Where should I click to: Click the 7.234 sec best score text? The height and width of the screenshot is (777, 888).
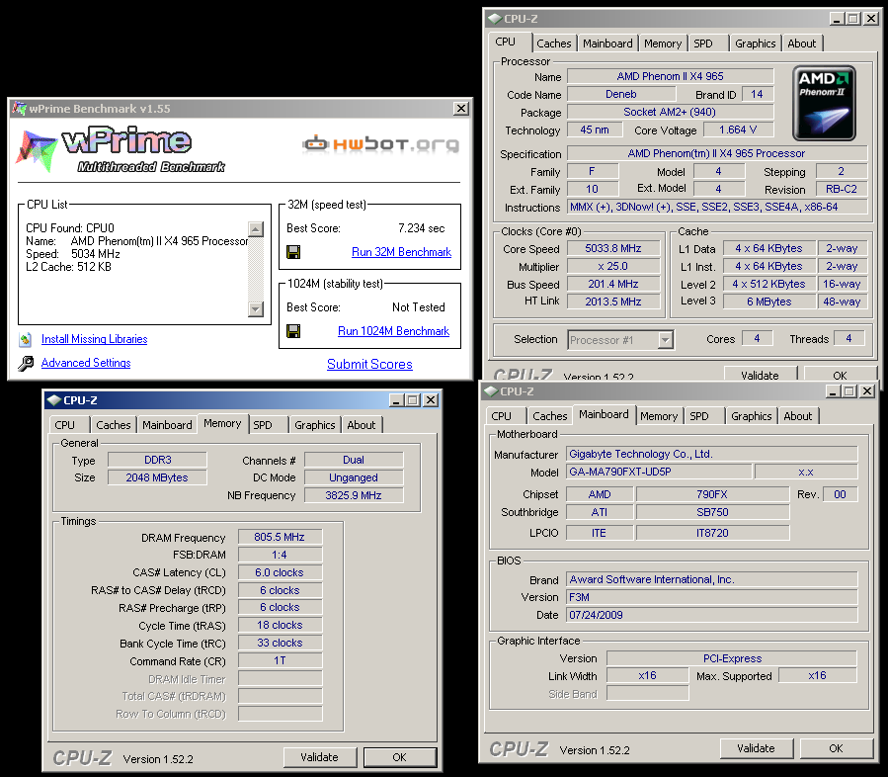(422, 228)
